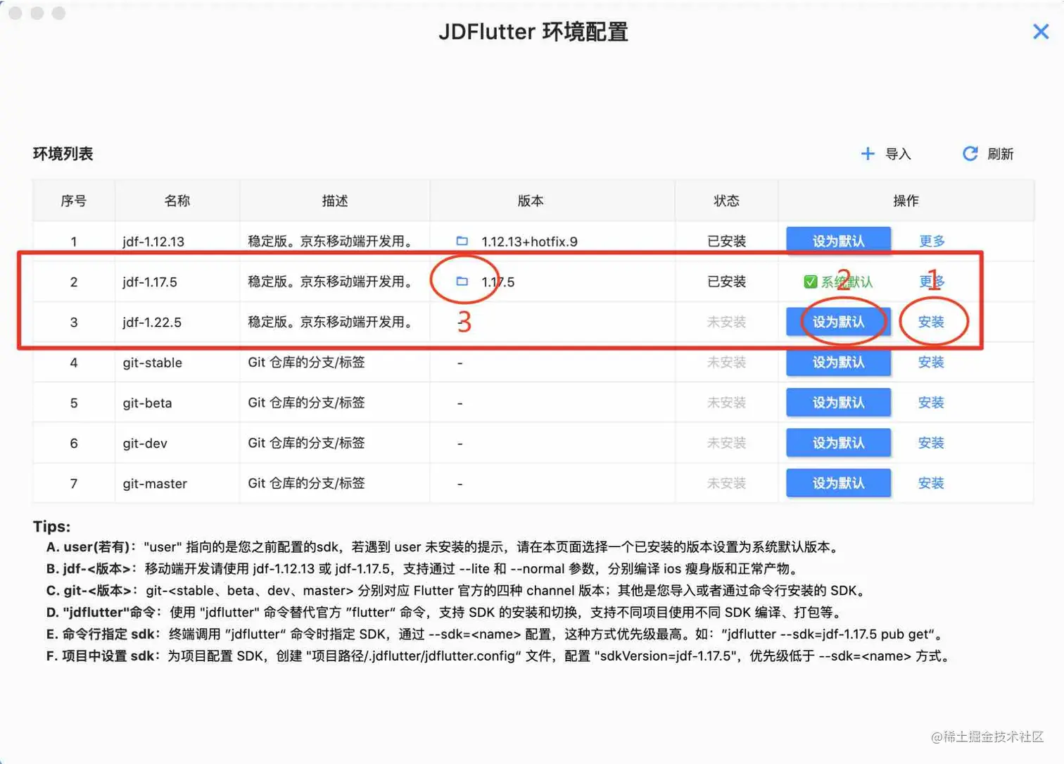Click tip F about project sdk config
Viewport: 1064px width, 764px height.
click(x=500, y=656)
